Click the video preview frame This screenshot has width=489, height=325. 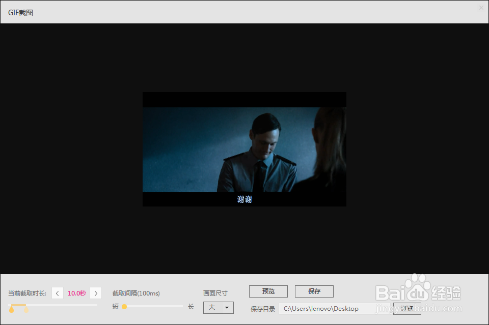[244, 149]
